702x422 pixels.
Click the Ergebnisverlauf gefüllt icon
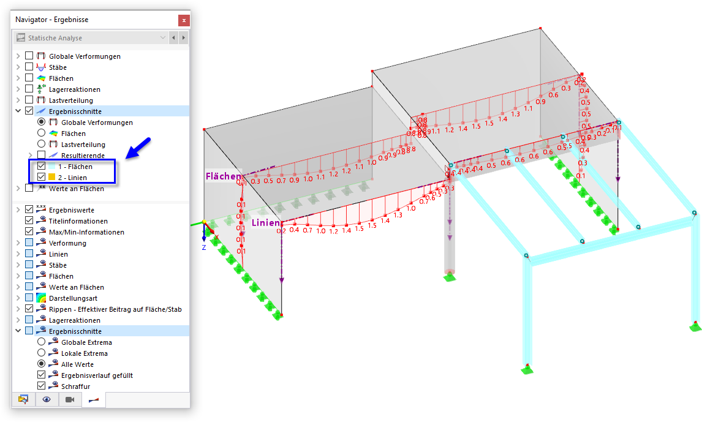coord(53,375)
